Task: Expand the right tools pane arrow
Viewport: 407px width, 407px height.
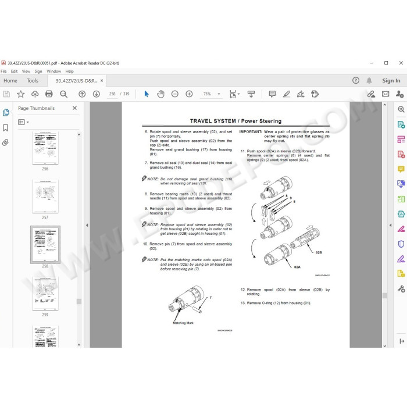Action: point(402,341)
